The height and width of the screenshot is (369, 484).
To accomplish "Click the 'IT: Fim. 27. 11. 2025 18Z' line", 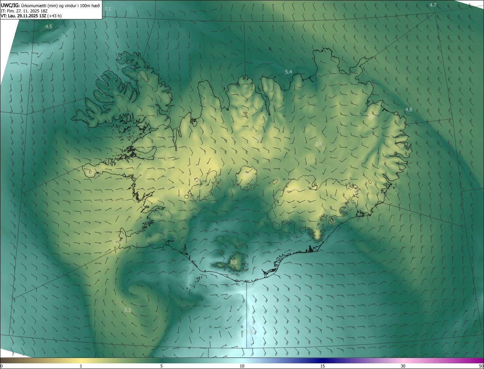I will (25, 11).
